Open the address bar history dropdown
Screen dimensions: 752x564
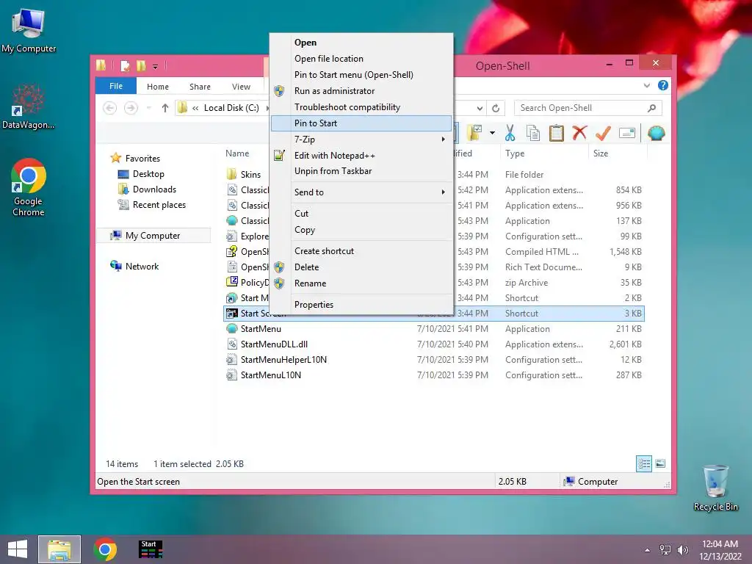coord(480,108)
